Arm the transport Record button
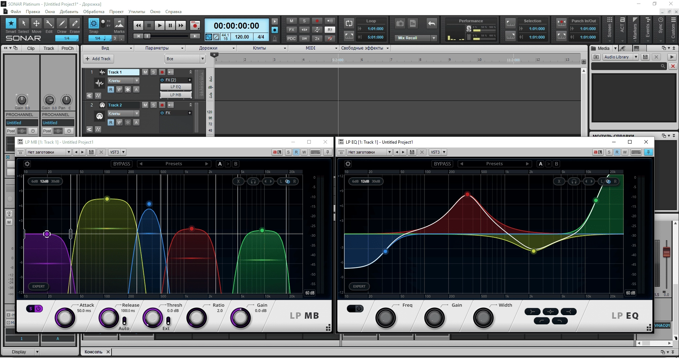This screenshot has width=679, height=358. 195,25
